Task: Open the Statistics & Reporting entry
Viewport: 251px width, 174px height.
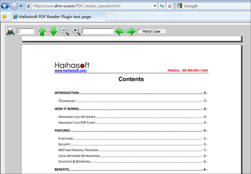Action: click(x=133, y=162)
